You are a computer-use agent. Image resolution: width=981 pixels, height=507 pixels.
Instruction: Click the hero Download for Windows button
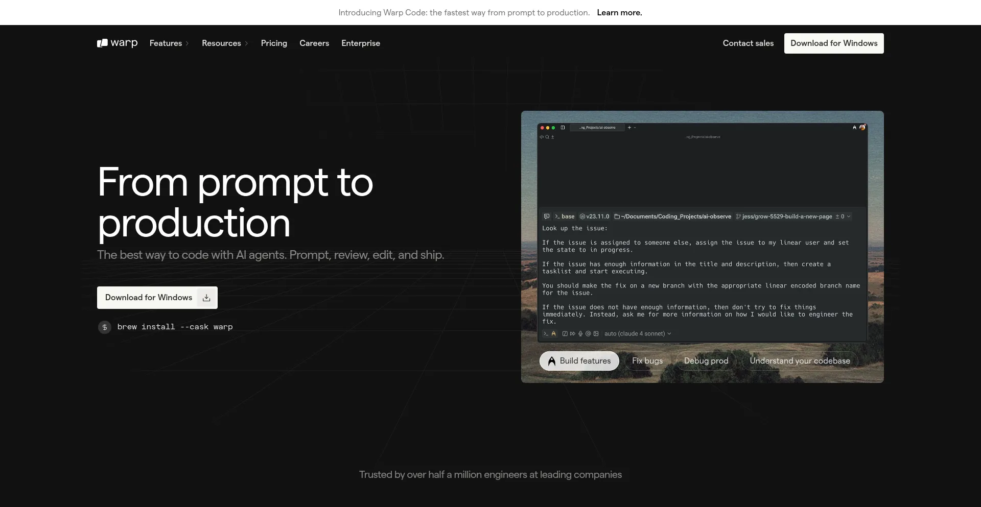pyautogui.click(x=157, y=298)
